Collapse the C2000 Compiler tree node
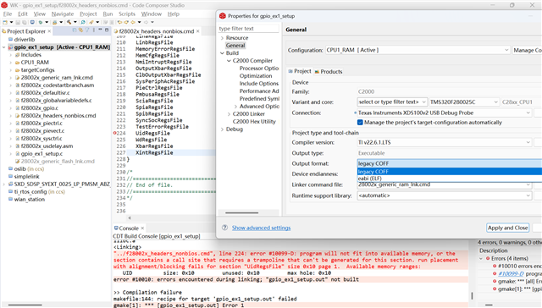The height and width of the screenshot is (308, 542). pyautogui.click(x=229, y=61)
